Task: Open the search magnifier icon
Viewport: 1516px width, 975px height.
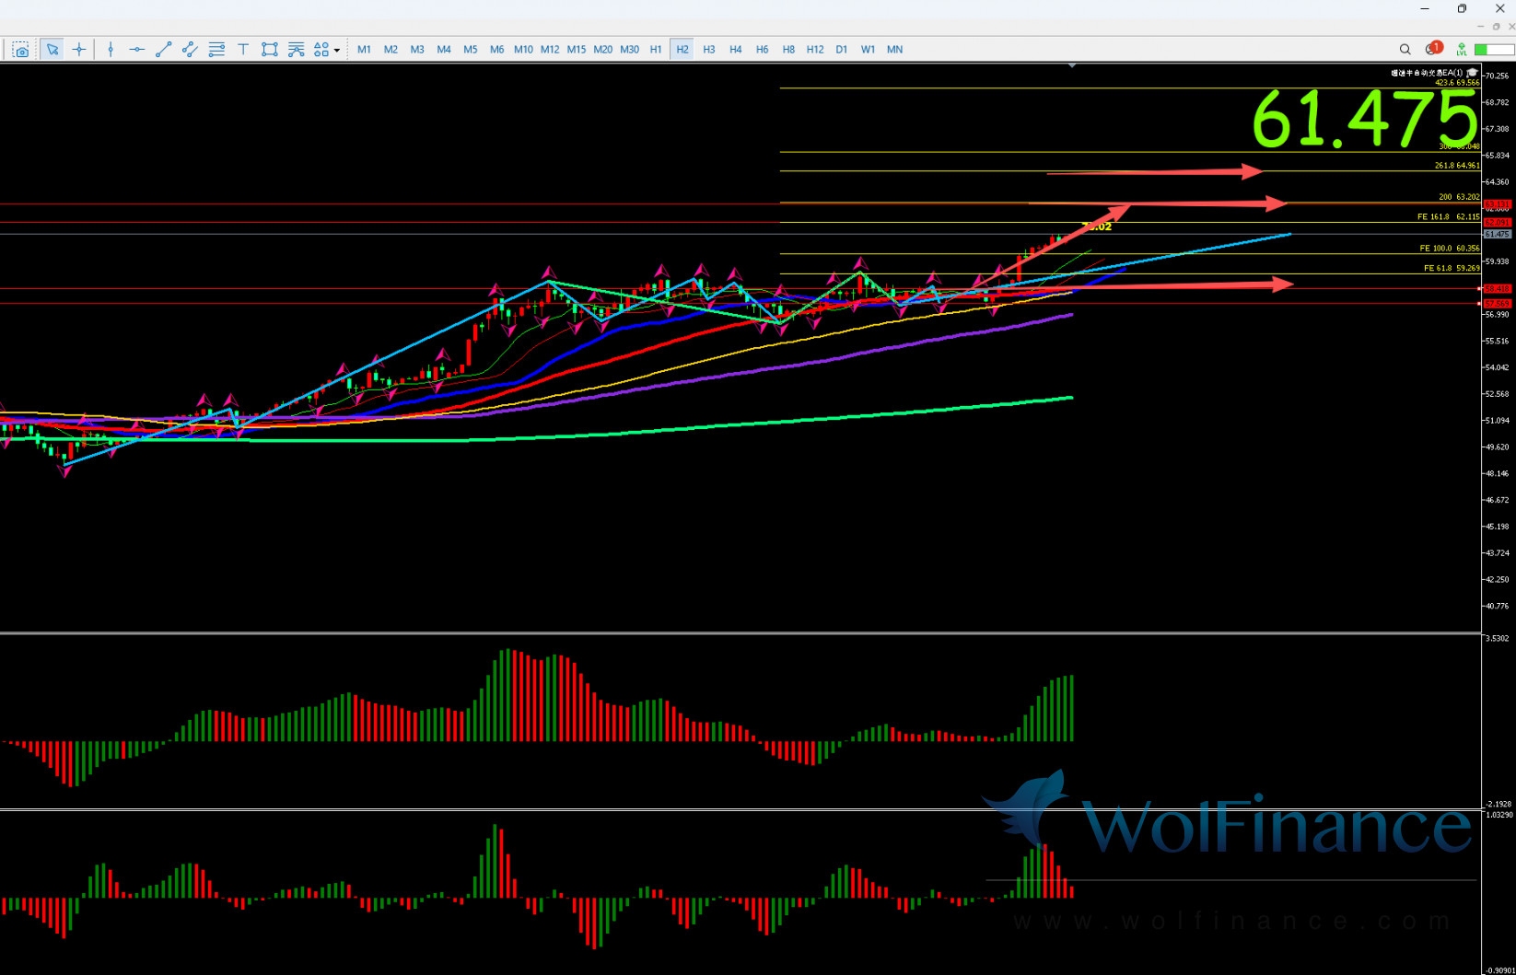Action: (1405, 50)
